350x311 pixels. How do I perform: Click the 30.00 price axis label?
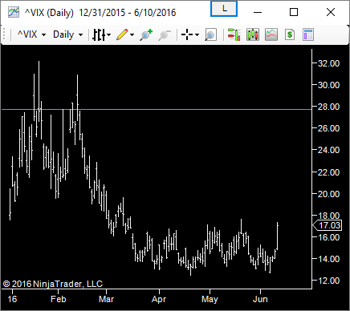point(328,85)
